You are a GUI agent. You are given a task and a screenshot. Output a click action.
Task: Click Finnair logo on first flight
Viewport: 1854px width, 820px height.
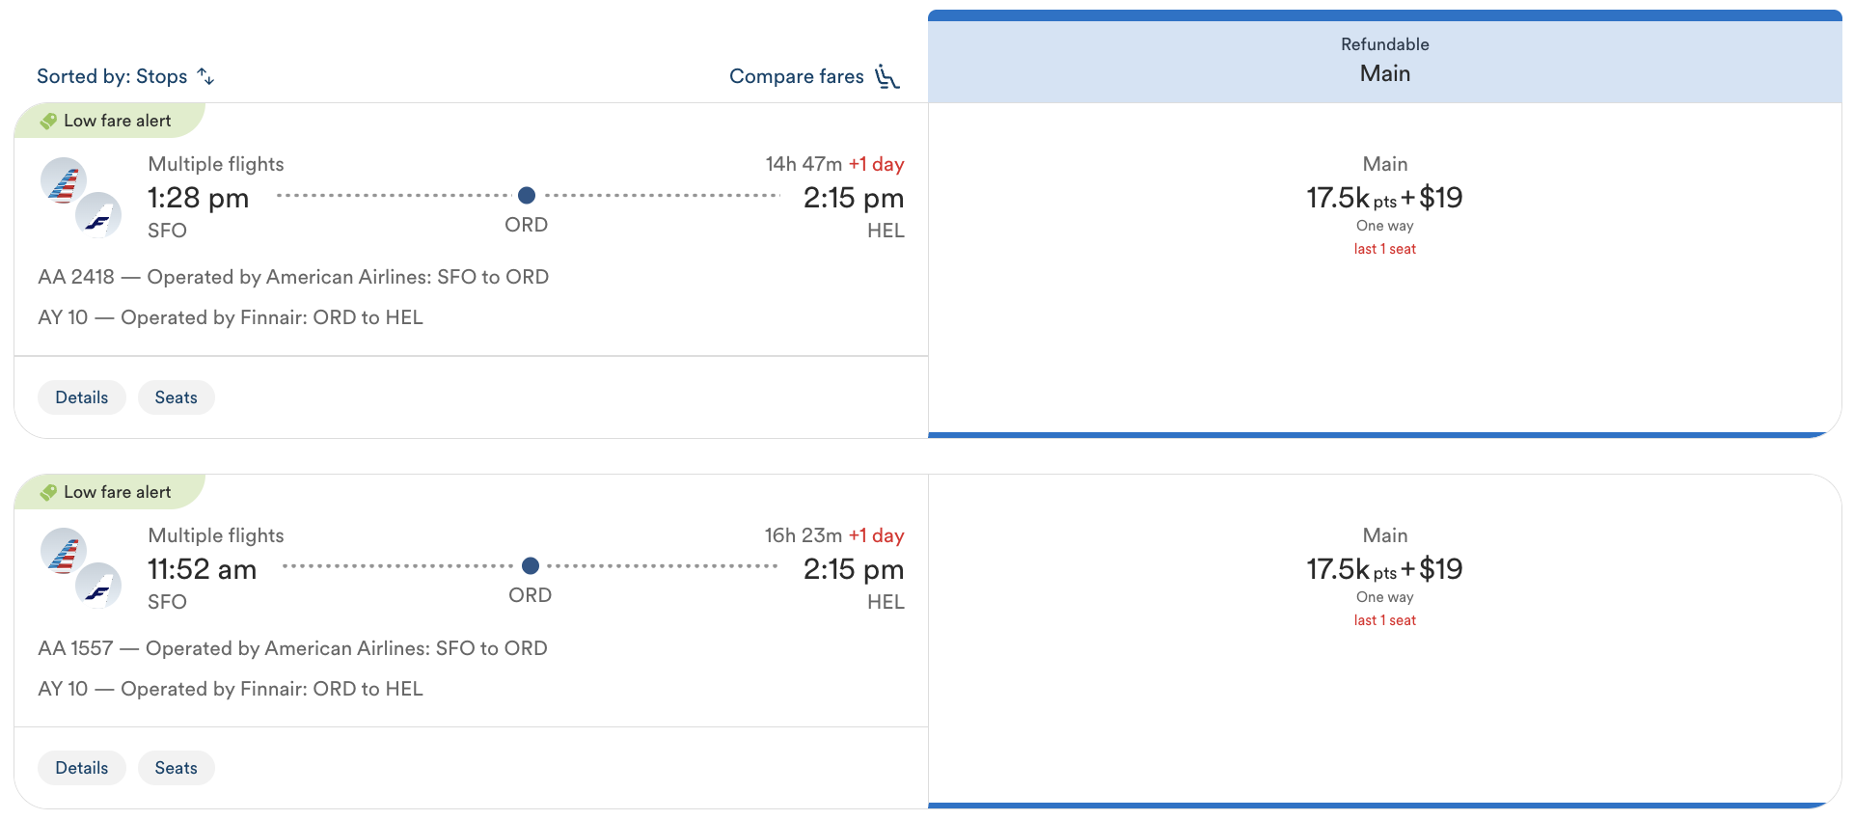point(98,215)
